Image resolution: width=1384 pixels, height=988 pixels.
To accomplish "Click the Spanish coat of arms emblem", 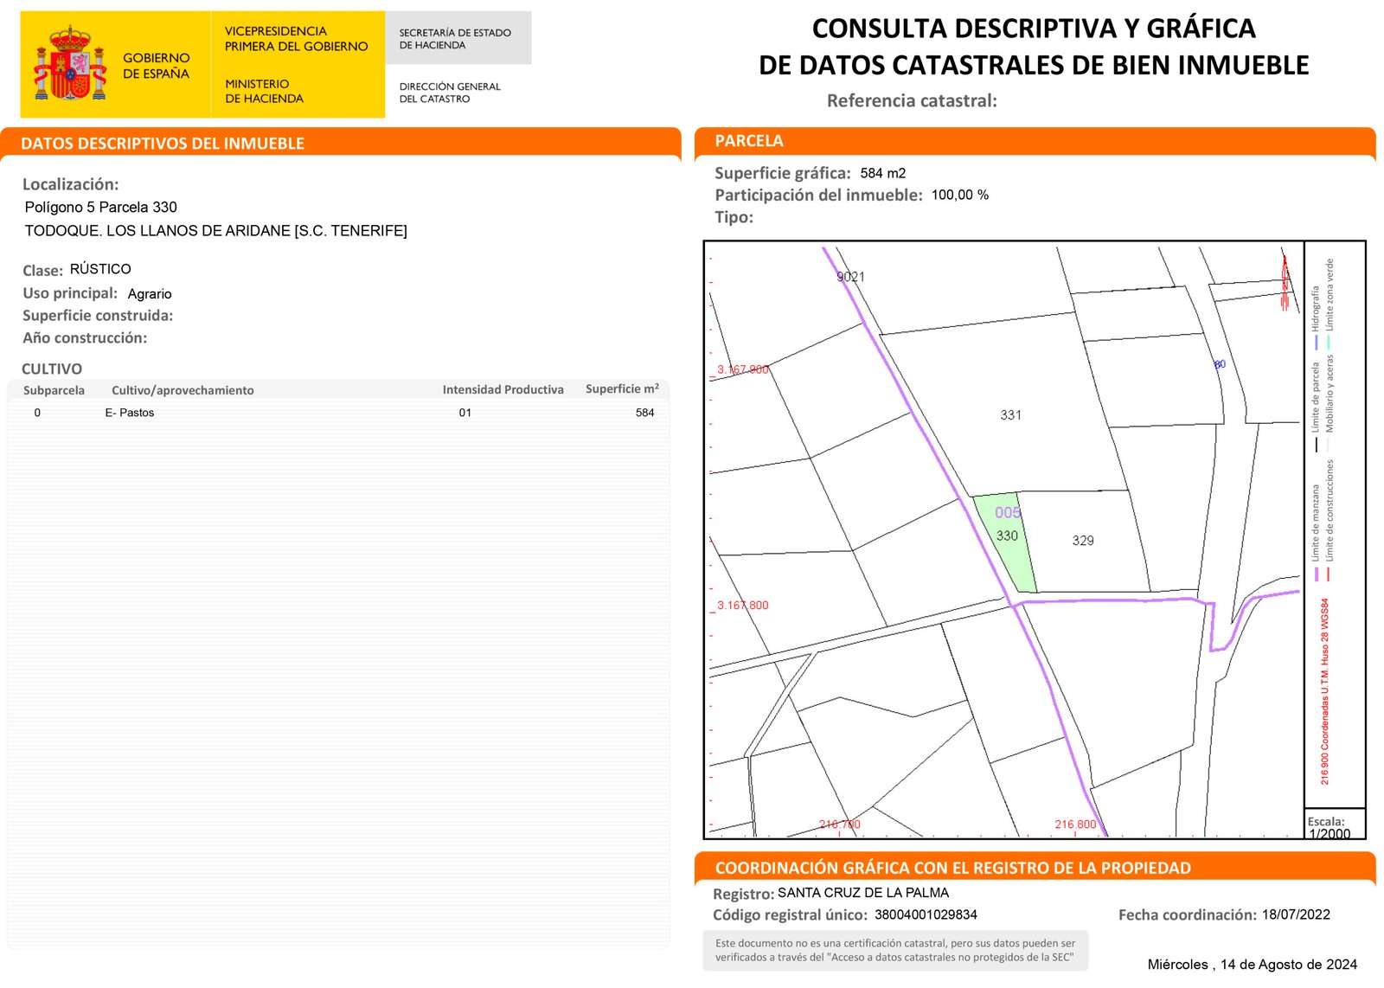I will 70,63.
